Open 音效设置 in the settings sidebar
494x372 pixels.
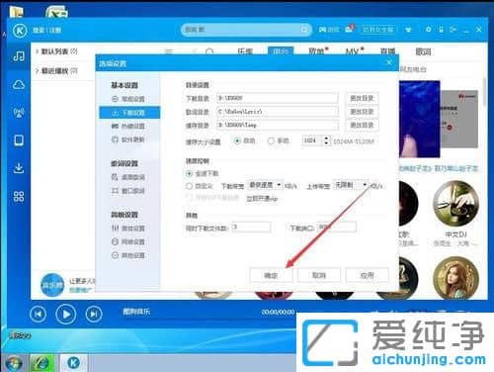coord(128,229)
